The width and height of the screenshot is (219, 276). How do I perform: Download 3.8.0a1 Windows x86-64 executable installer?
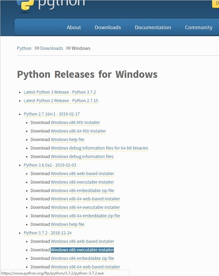(85, 207)
